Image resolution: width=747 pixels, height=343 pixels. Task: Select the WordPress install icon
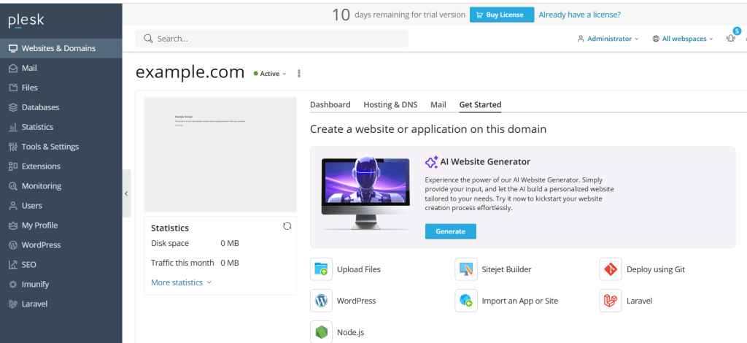pos(321,301)
